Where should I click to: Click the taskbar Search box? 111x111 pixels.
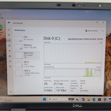58,99
